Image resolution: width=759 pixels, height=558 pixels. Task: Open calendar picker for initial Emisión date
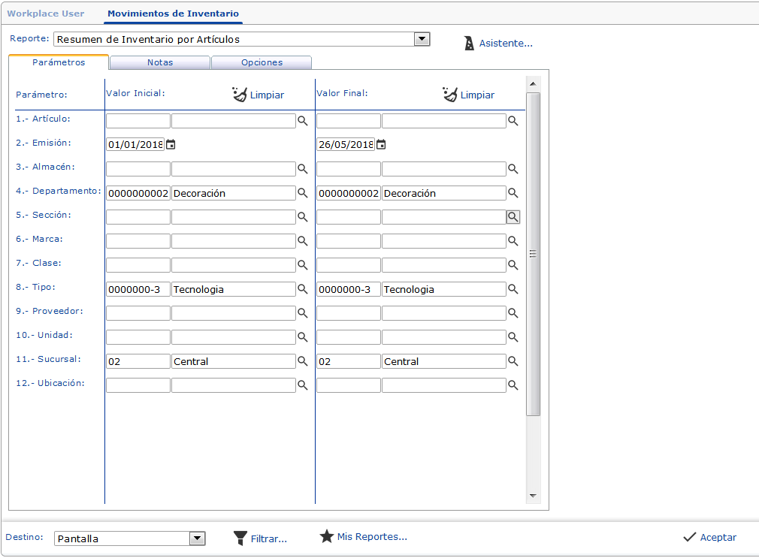click(171, 145)
